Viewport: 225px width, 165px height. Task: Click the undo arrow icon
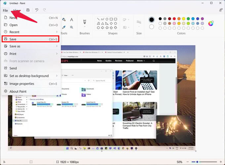point(37,10)
